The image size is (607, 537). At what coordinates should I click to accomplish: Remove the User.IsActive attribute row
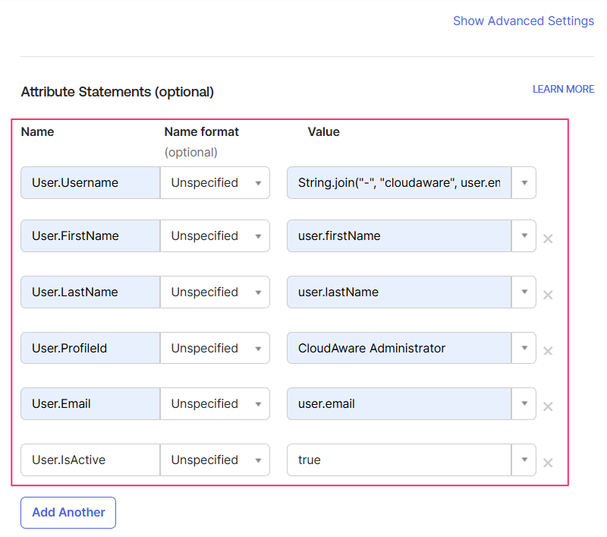pyautogui.click(x=548, y=463)
